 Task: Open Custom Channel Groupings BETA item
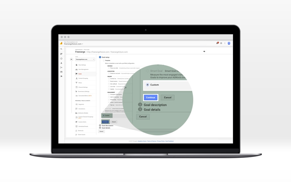tap(86, 117)
